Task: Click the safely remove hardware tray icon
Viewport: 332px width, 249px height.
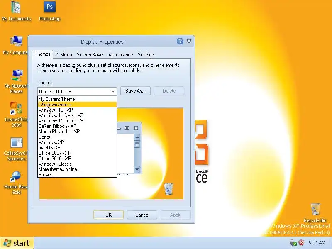Action: pyautogui.click(x=293, y=243)
